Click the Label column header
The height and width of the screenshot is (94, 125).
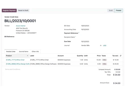tap(32, 56)
